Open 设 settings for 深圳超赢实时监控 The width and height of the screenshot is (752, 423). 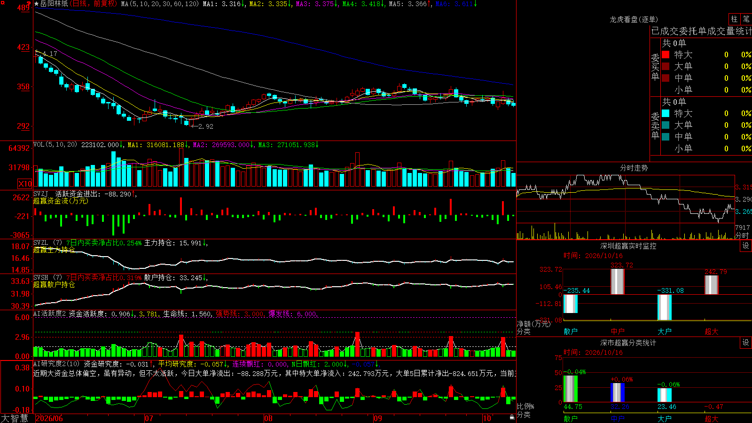[x=746, y=246]
